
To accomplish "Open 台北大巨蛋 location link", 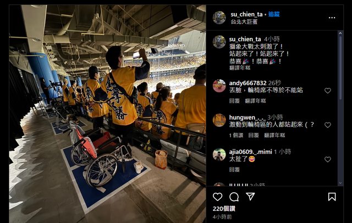I will point(244,22).
